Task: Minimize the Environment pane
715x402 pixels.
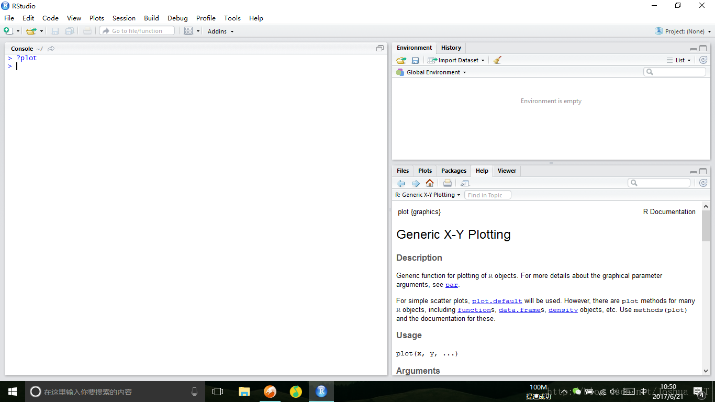Action: [693, 49]
